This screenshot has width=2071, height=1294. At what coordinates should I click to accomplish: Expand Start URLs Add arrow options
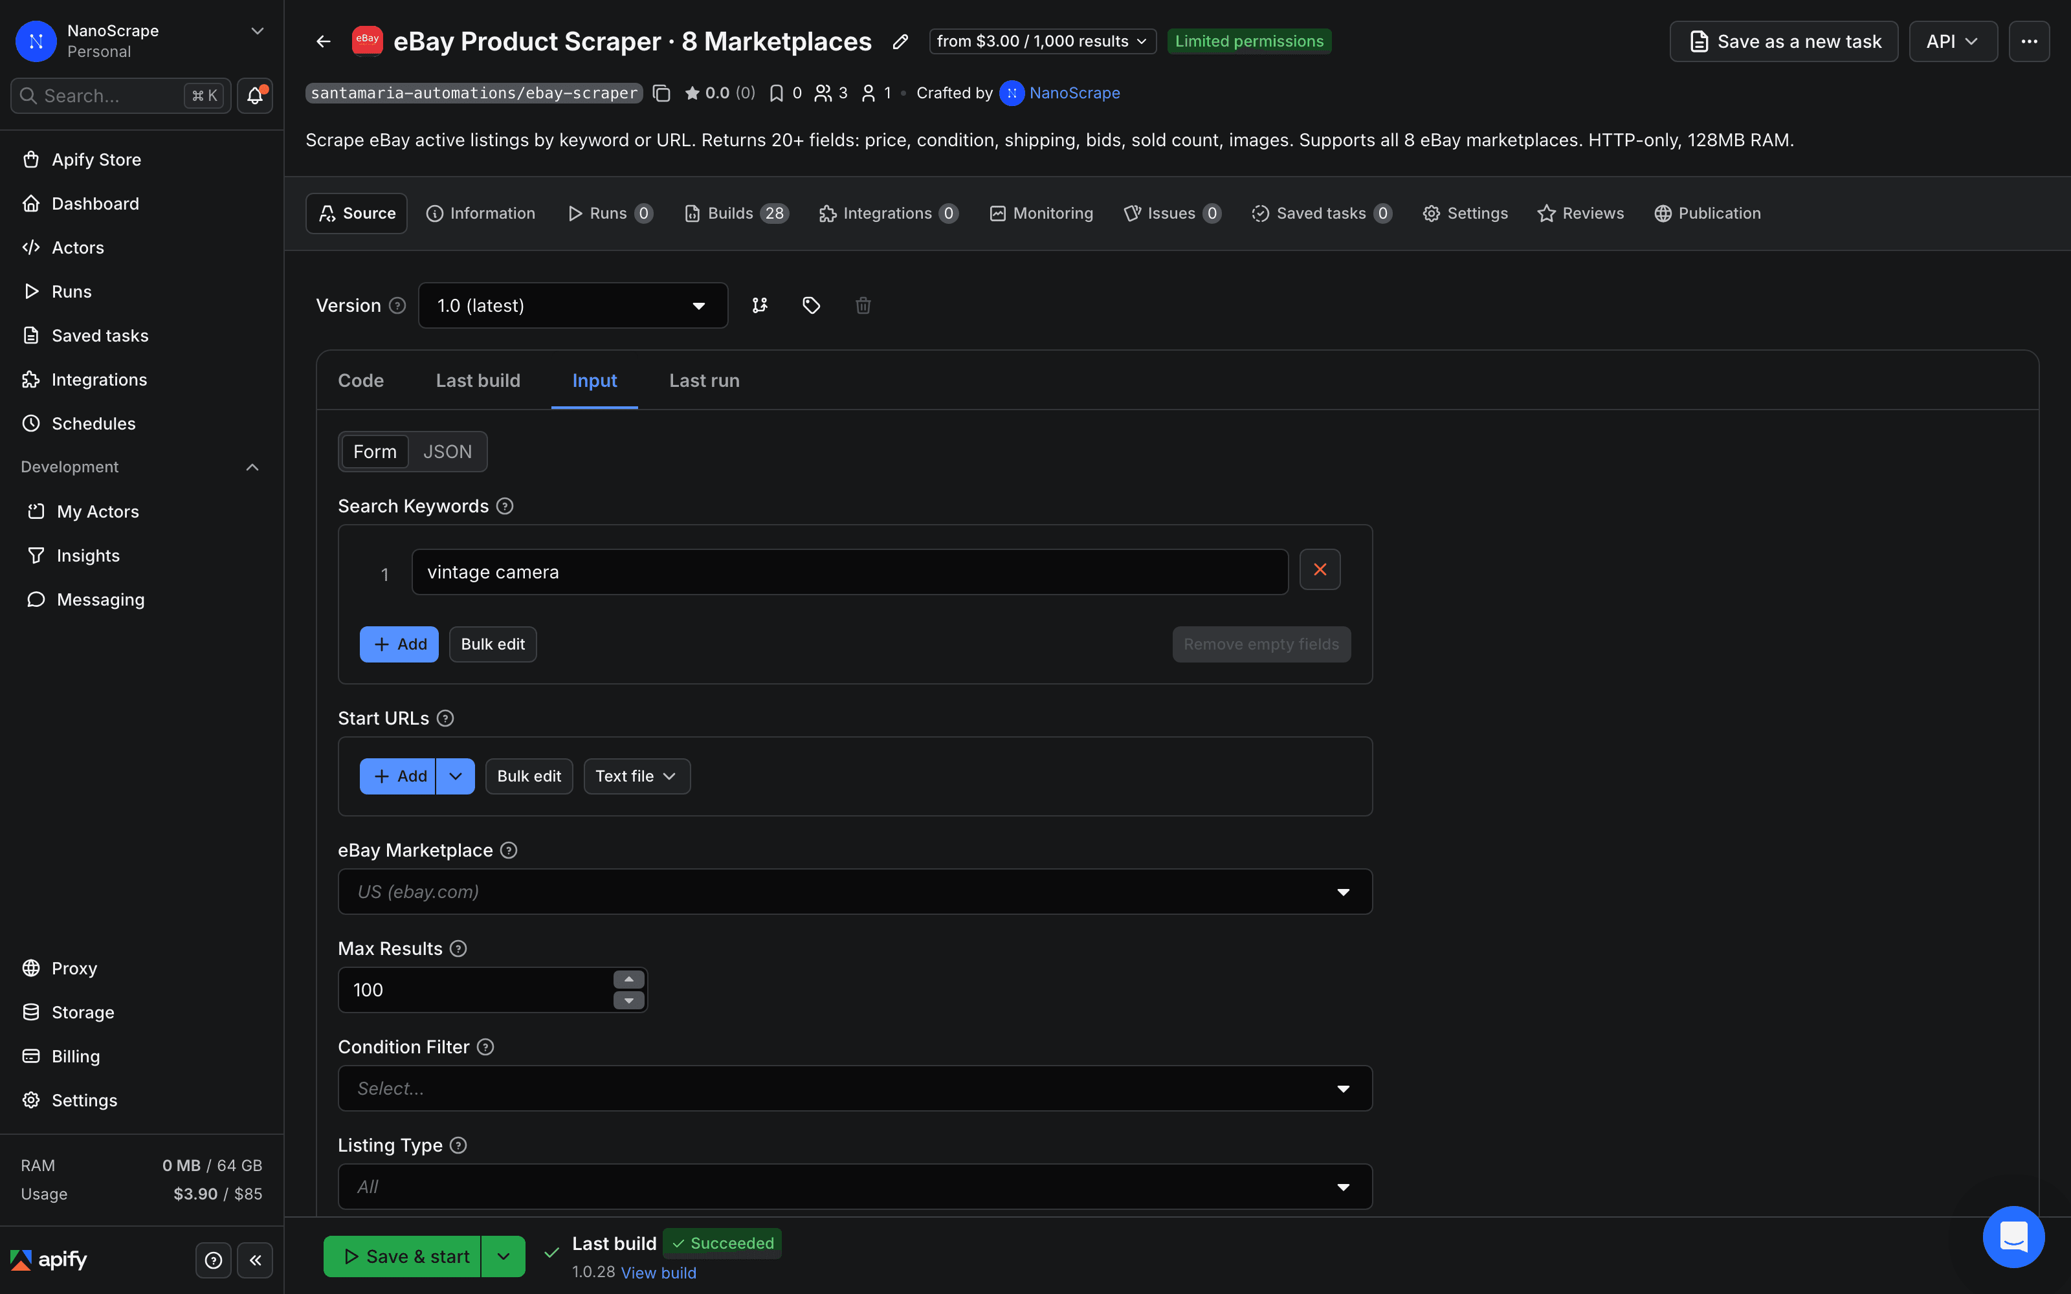tap(455, 776)
